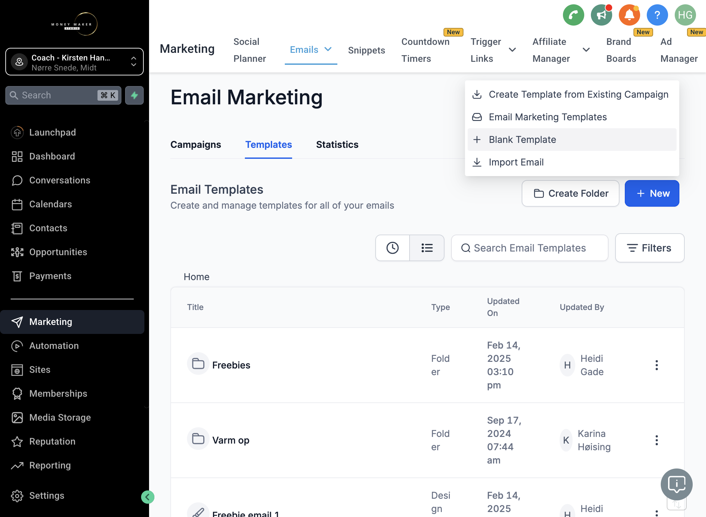Open the Freebies folder
The width and height of the screenshot is (706, 517).
[x=231, y=365]
